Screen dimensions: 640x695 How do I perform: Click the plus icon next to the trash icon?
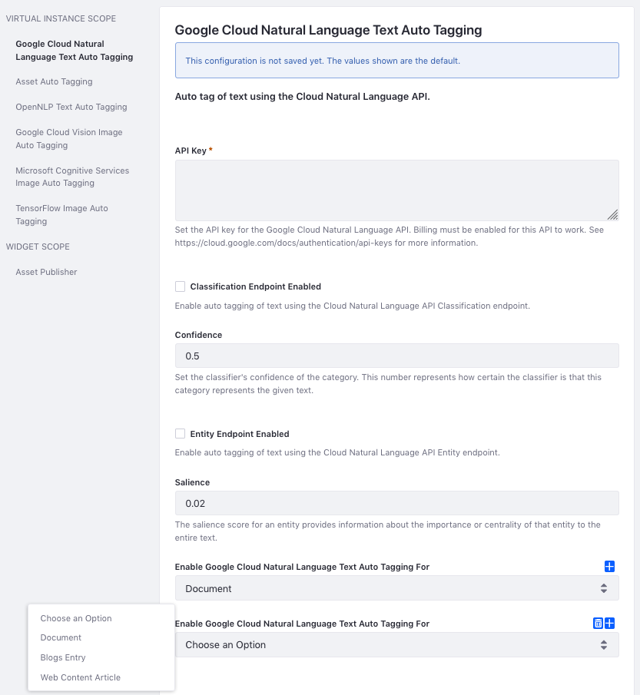[x=609, y=623]
